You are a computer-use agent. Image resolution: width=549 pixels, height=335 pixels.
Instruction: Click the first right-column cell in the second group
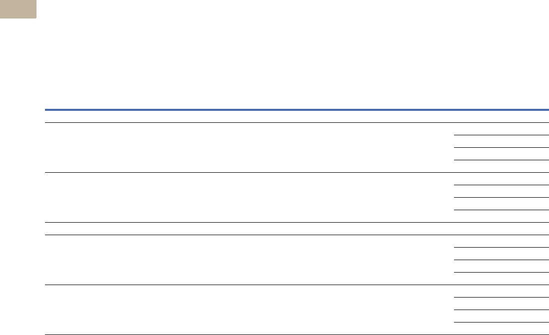click(x=501, y=179)
